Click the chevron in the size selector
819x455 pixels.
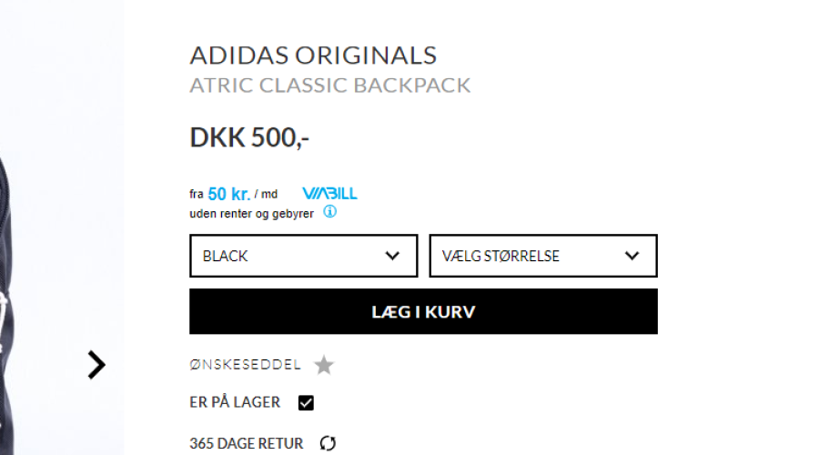coord(632,256)
